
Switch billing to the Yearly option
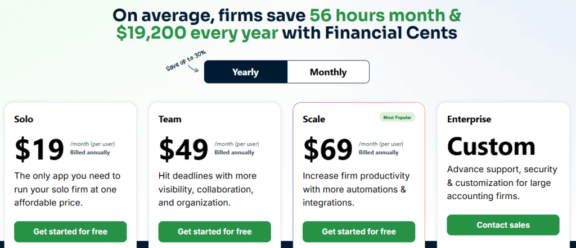coord(245,72)
